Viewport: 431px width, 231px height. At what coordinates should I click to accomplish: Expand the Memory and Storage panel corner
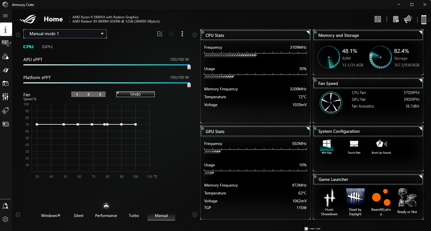(x=421, y=33)
